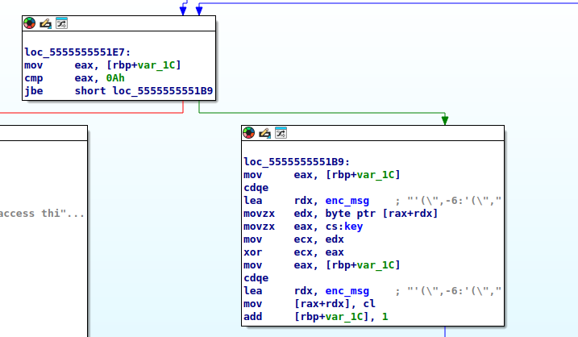Click the cs:key operand
The width and height of the screenshot is (578, 337).
coord(344,227)
